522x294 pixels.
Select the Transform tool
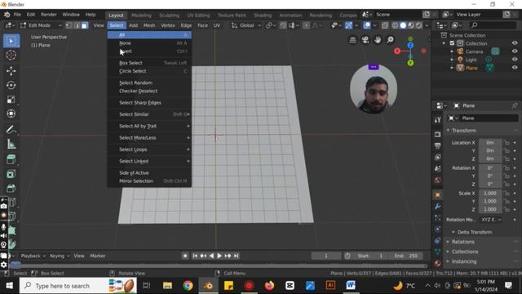(x=11, y=114)
